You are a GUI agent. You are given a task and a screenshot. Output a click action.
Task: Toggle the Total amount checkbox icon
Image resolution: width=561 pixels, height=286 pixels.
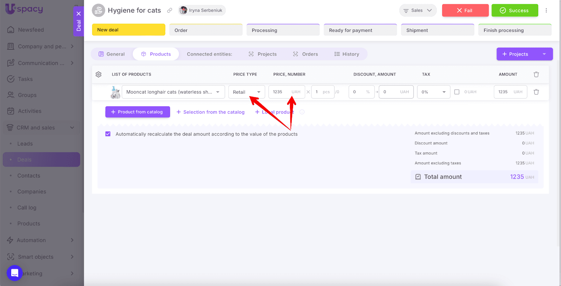418,177
